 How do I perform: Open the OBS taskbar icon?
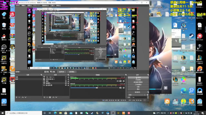[x=113, y=113]
